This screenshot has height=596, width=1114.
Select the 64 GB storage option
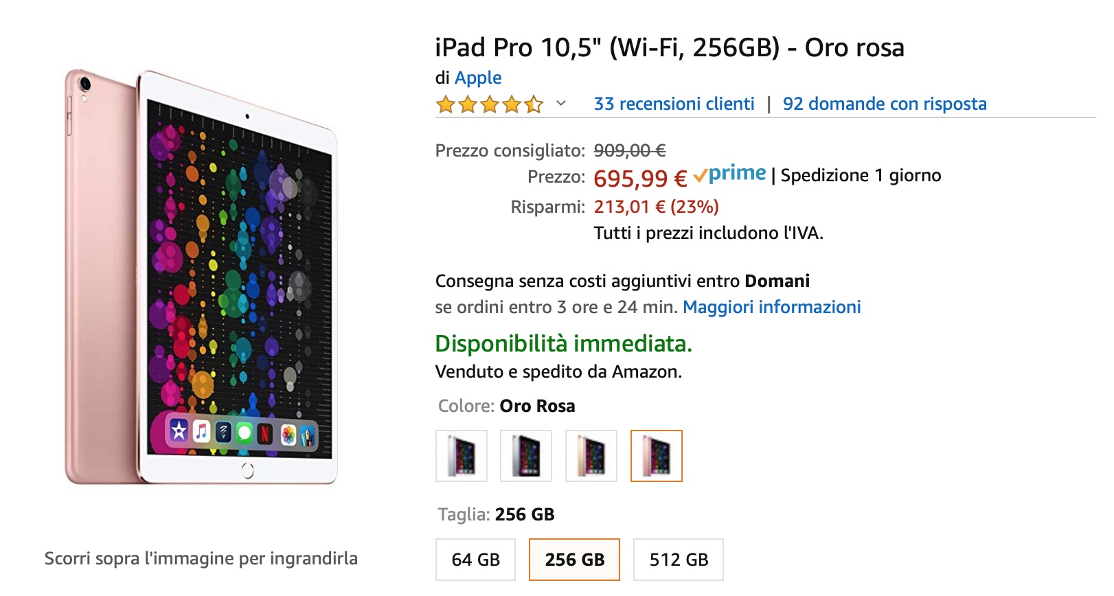476,560
